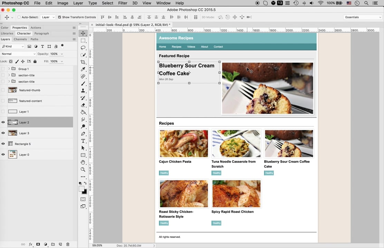Switch to the Paths tab
The height and width of the screenshot is (248, 384).
(34, 39)
